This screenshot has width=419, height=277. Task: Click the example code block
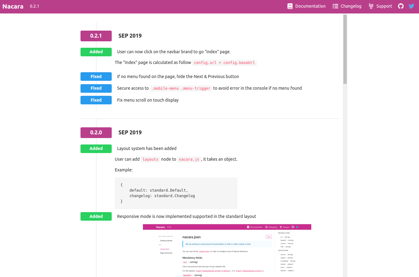[x=176, y=193]
